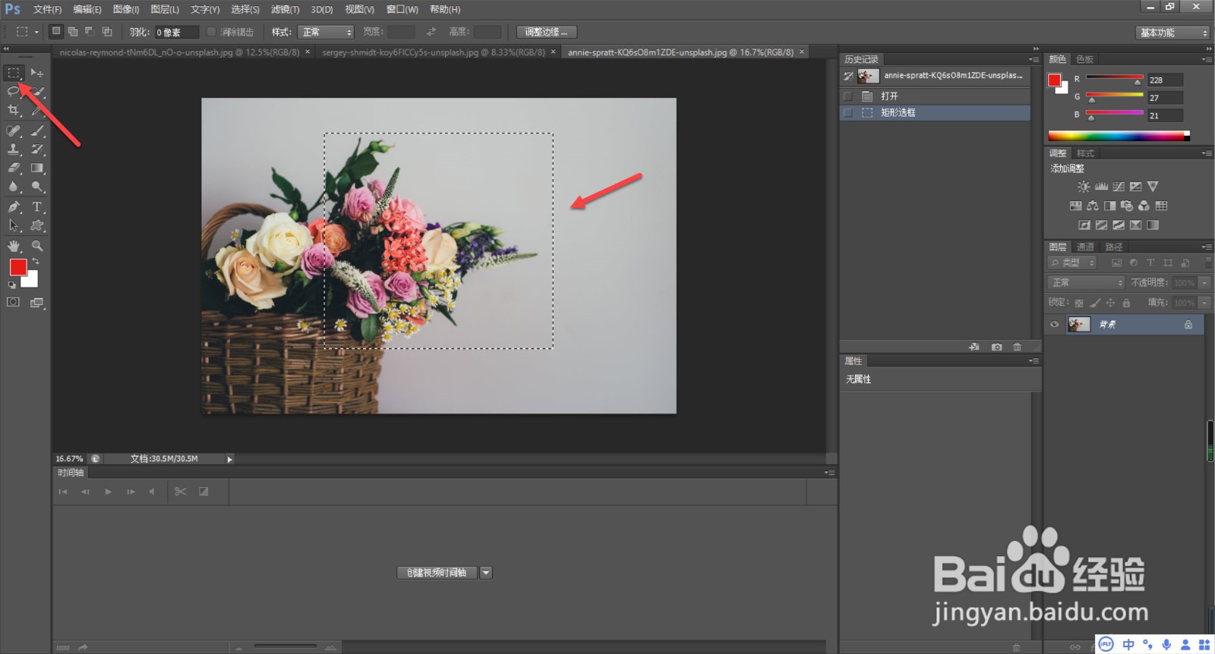The image size is (1215, 654).
Task: Choose Add to Selection mode
Action: (73, 31)
